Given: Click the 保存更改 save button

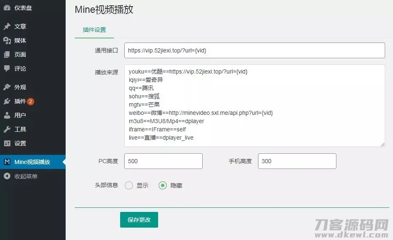Looking at the screenshot, I should click(139, 220).
